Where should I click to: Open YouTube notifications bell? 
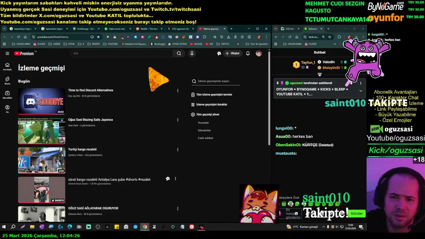pyautogui.click(x=248, y=53)
